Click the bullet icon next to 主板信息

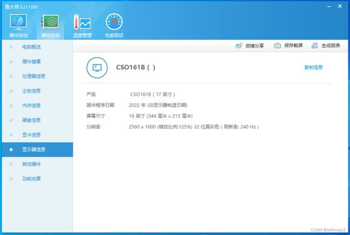pyautogui.click(x=11, y=91)
